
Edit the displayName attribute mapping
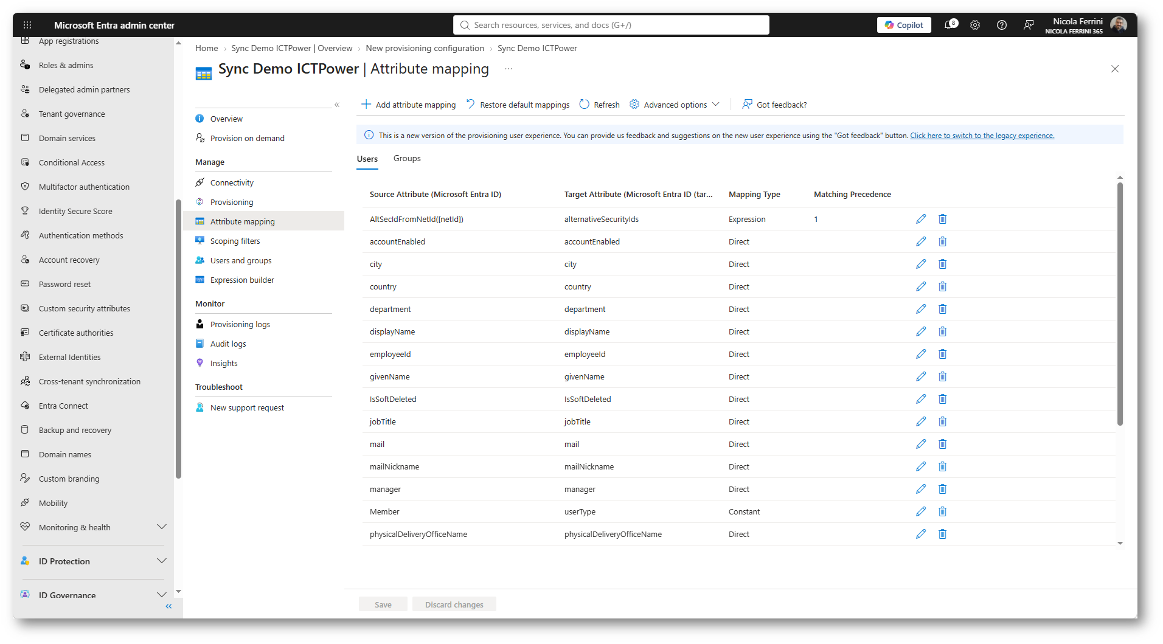(921, 331)
